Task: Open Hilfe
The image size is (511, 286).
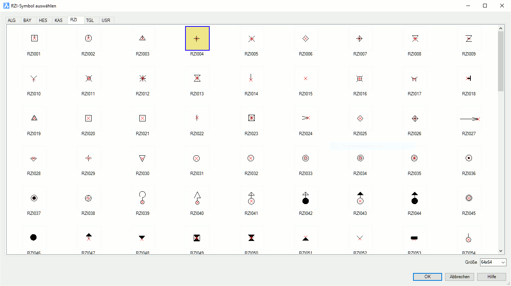Action: click(x=492, y=277)
